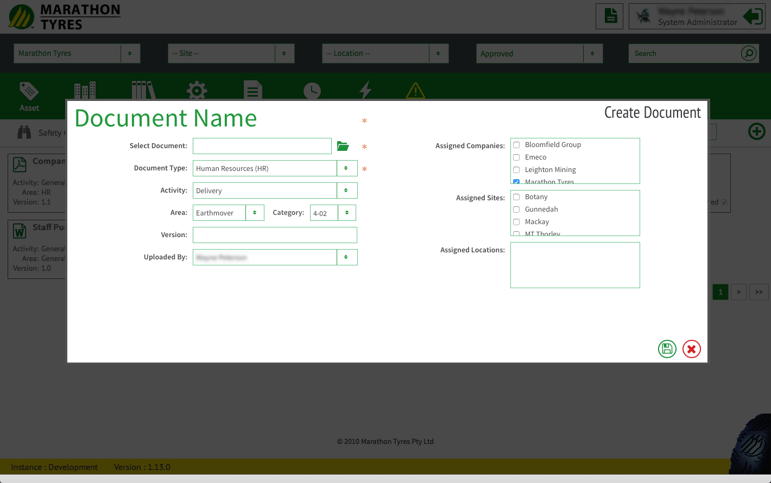The width and height of the screenshot is (771, 483).
Task: Click the red cancel X icon
Action: click(x=691, y=349)
